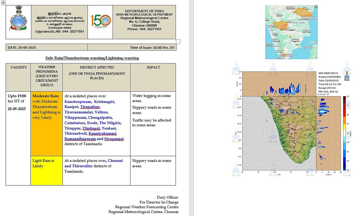Viewport: 353px width, 216px height.
Task: Click 'Regional Meteorological Centre, Chennai' signature line
Action: tap(143, 212)
